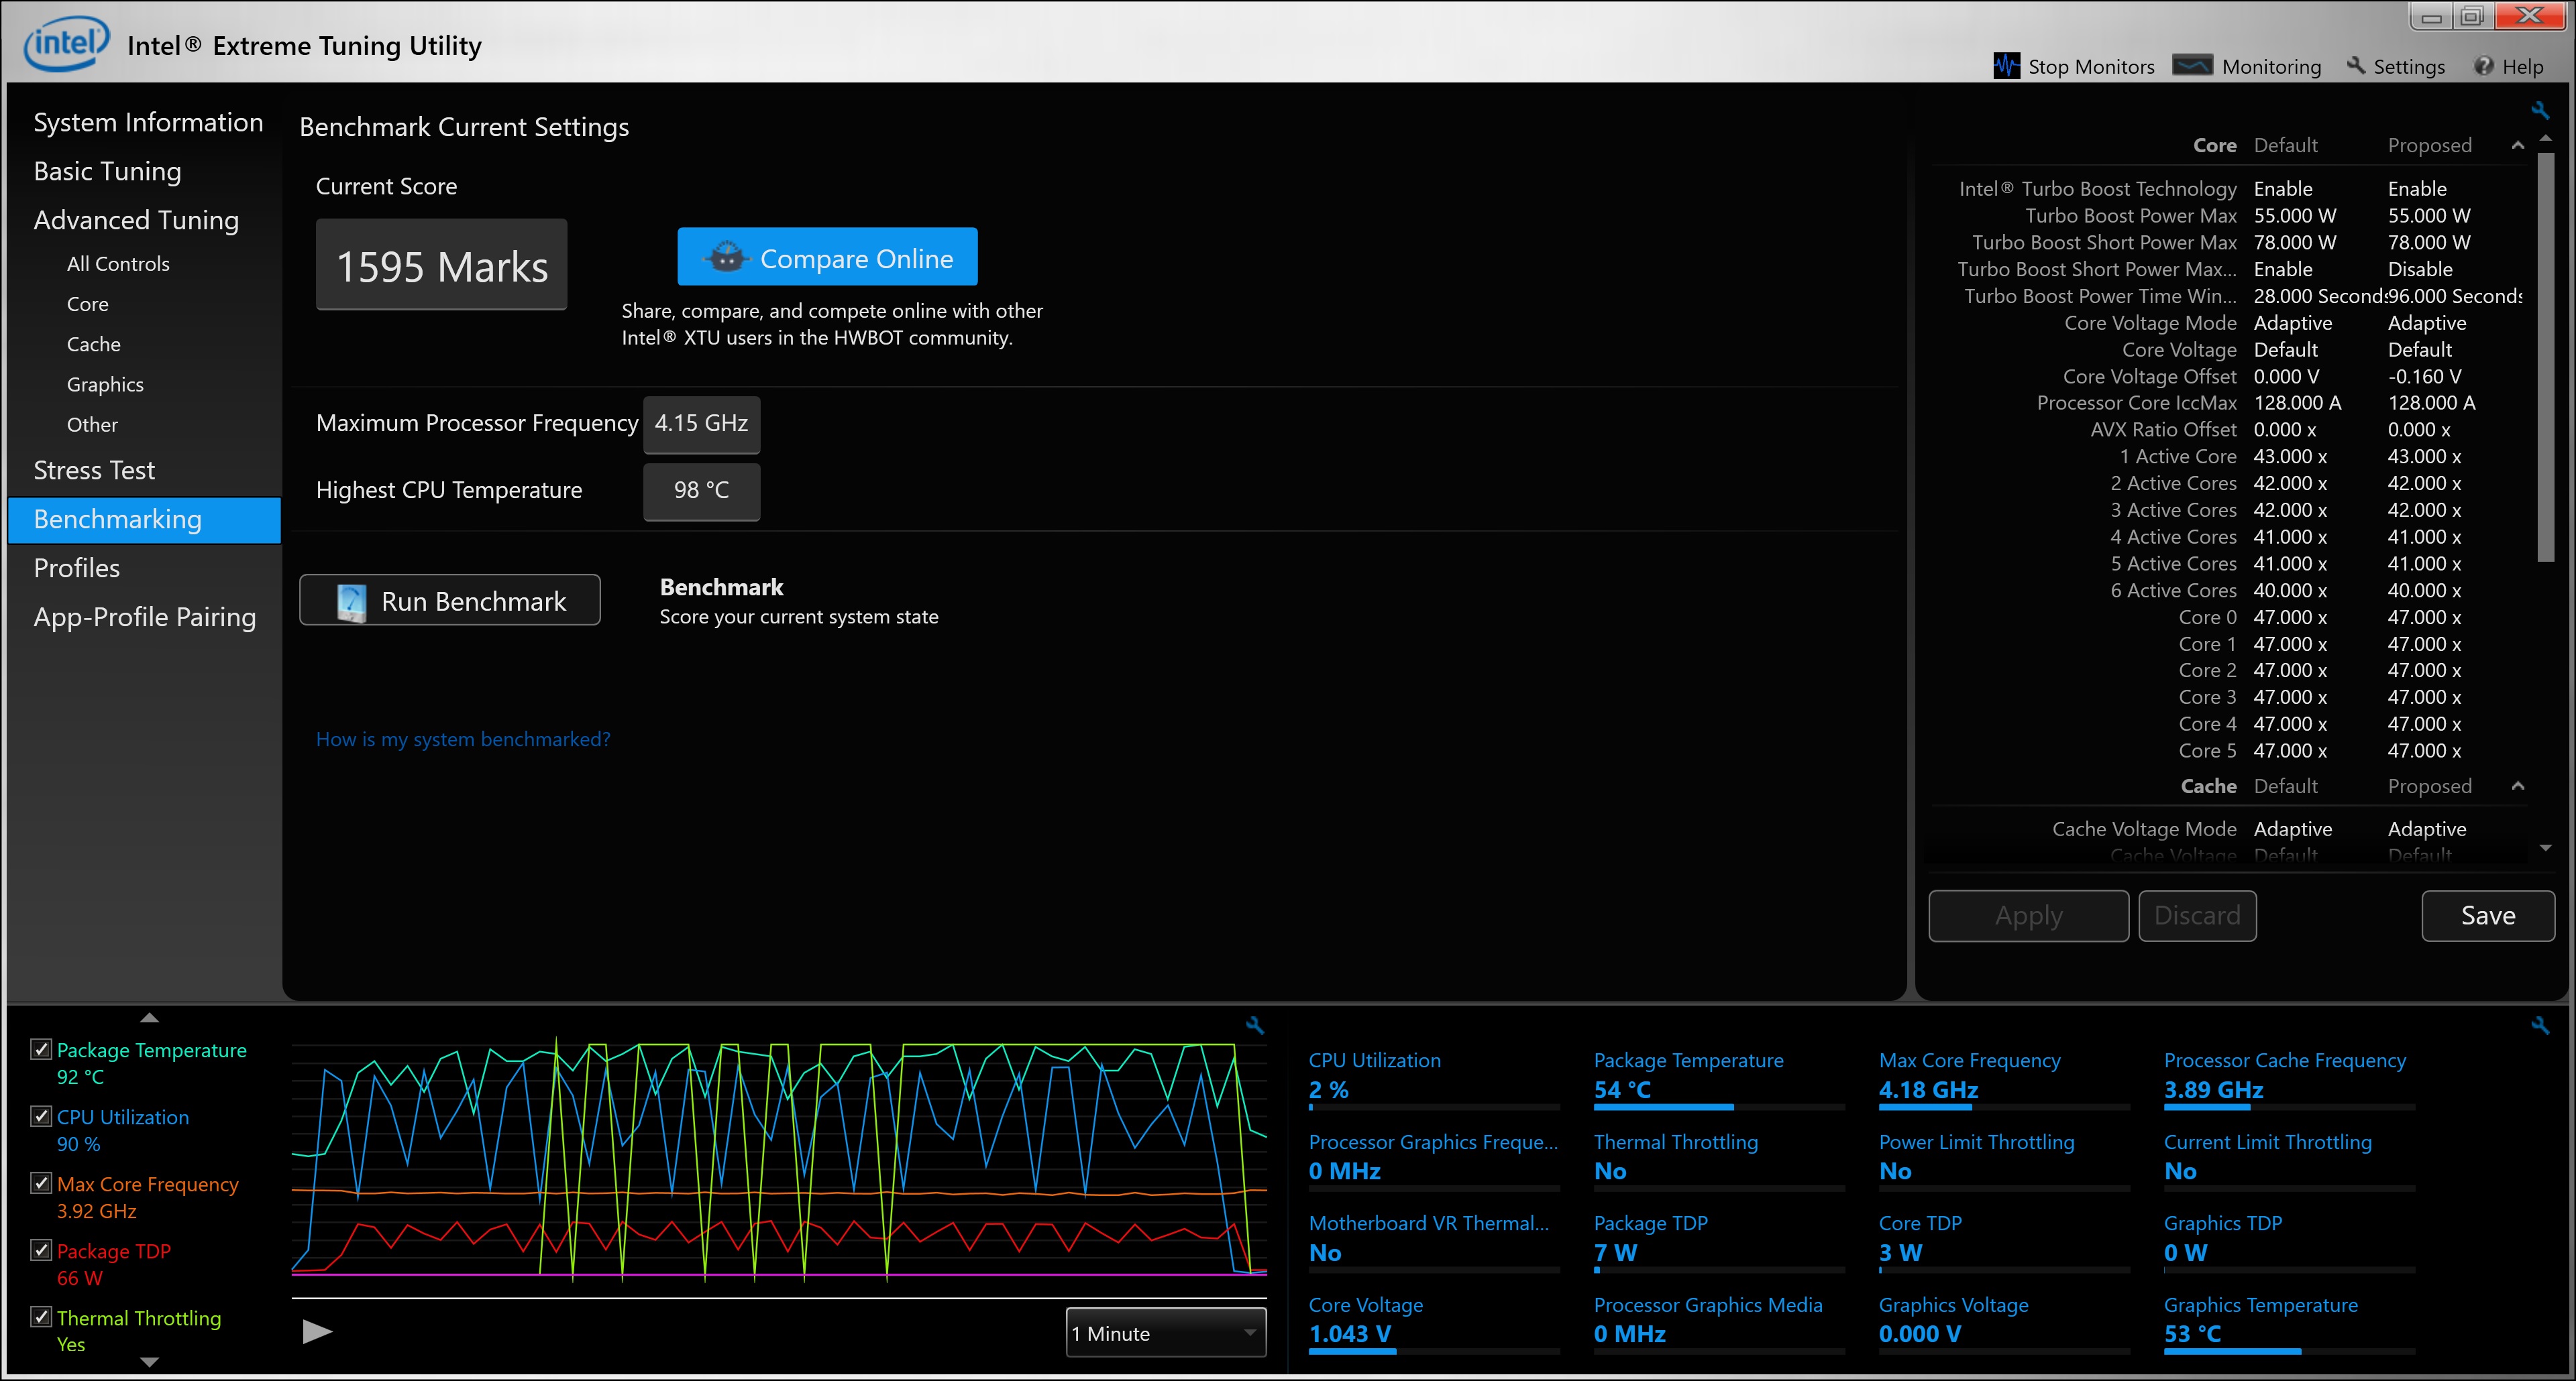2576x1381 pixels.
Task: Click the Discard button
Action: tap(2197, 915)
